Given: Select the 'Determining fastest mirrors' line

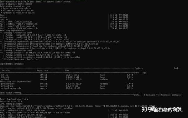Looking at the screenshot, I should pos(15,6).
